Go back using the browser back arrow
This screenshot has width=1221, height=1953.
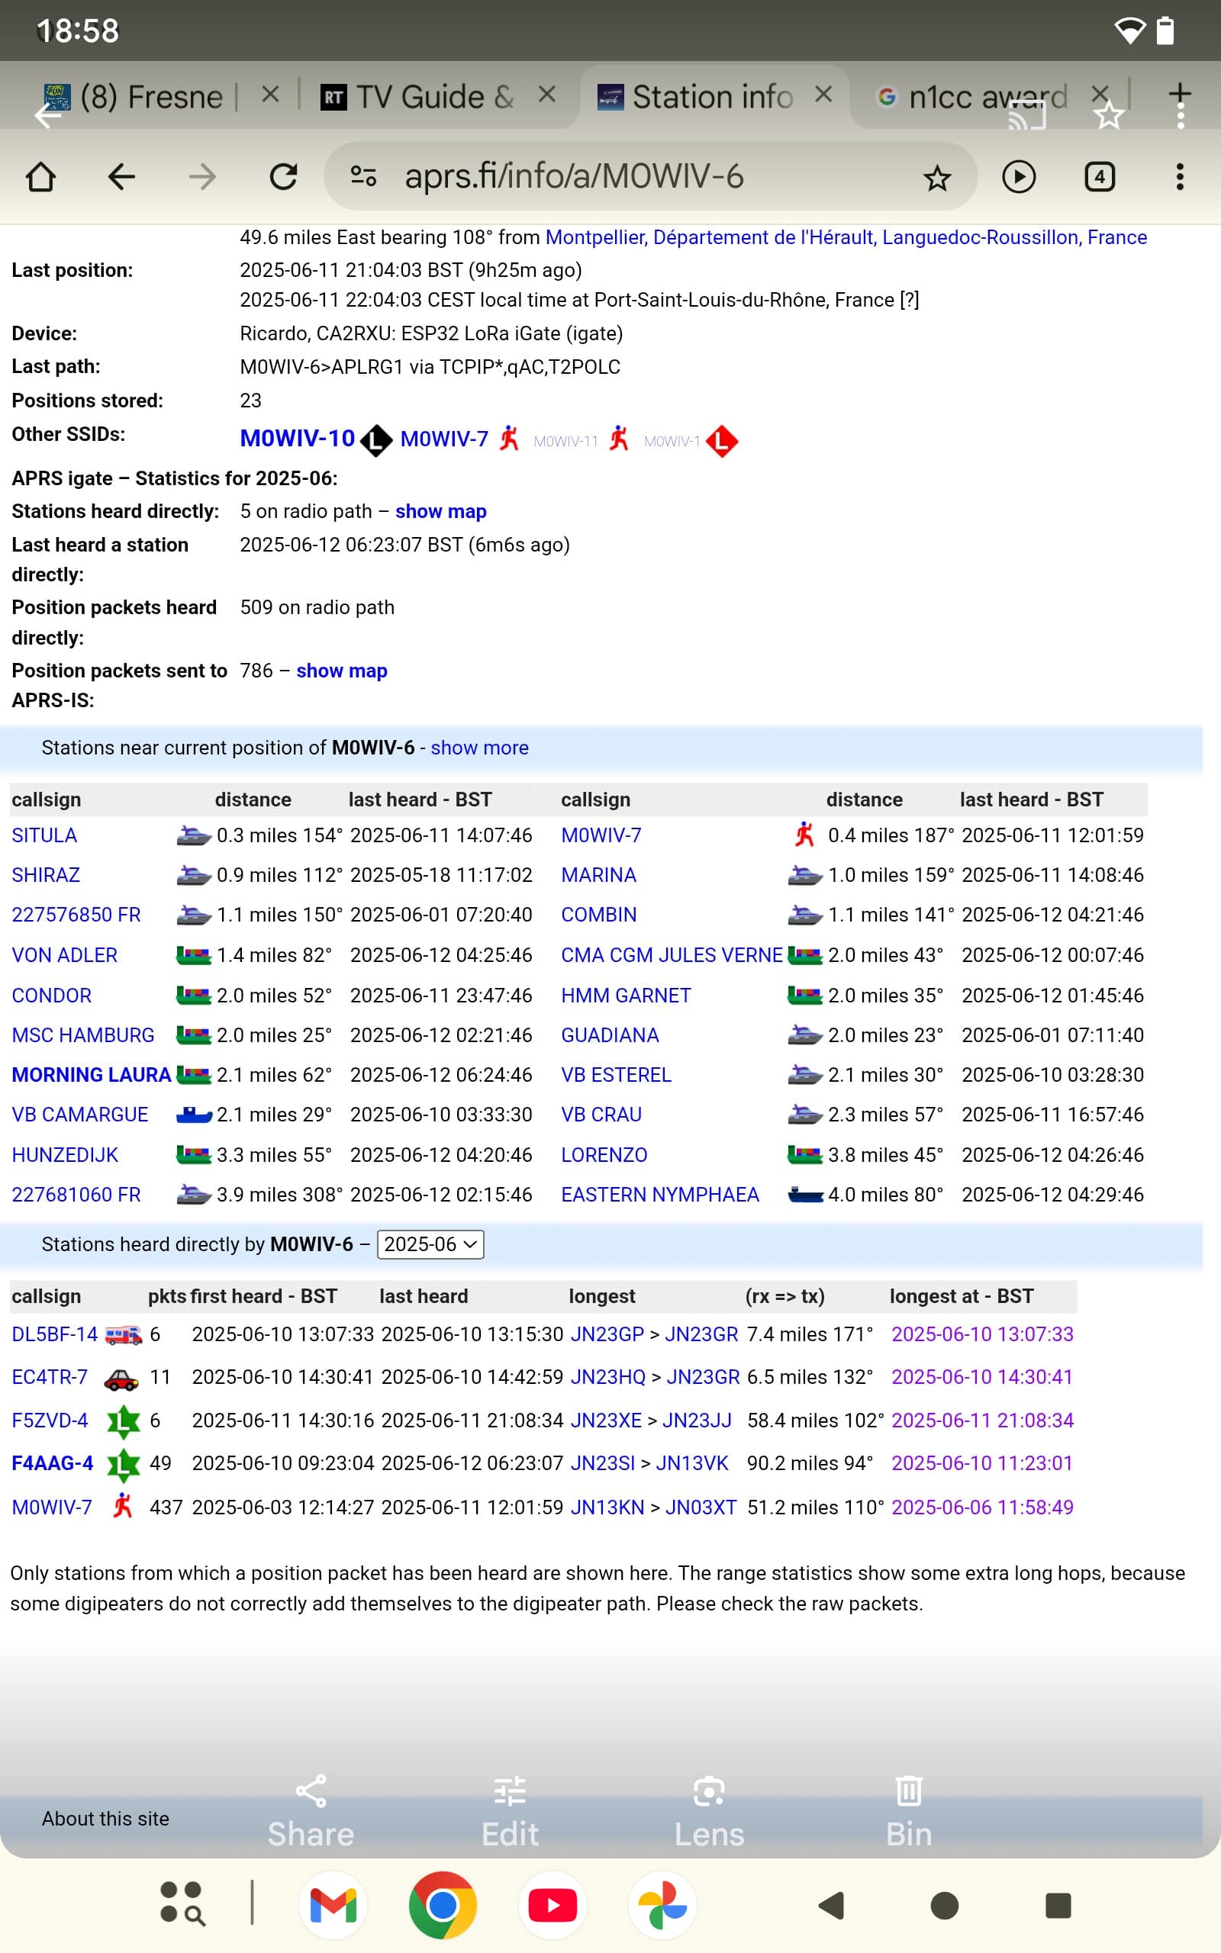pos(121,177)
